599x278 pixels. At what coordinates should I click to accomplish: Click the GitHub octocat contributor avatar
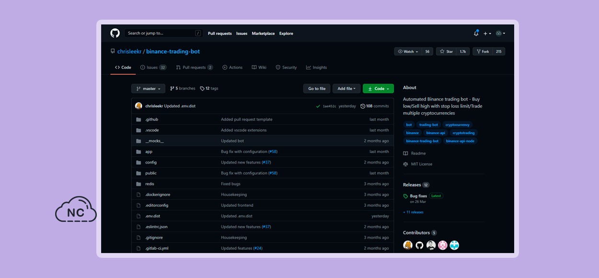coord(419,245)
